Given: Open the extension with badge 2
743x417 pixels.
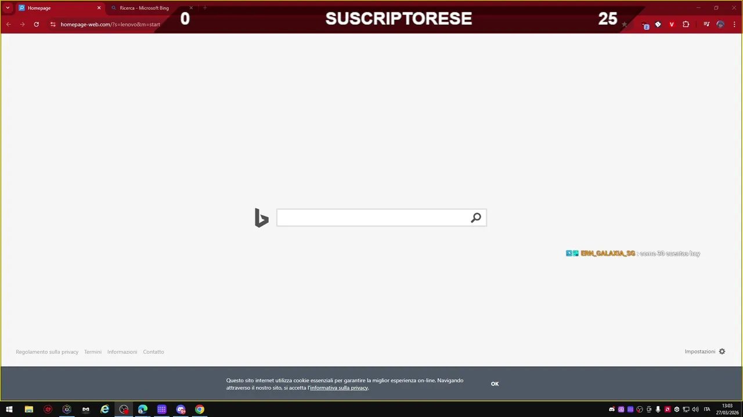Looking at the screenshot, I should pos(645,25).
